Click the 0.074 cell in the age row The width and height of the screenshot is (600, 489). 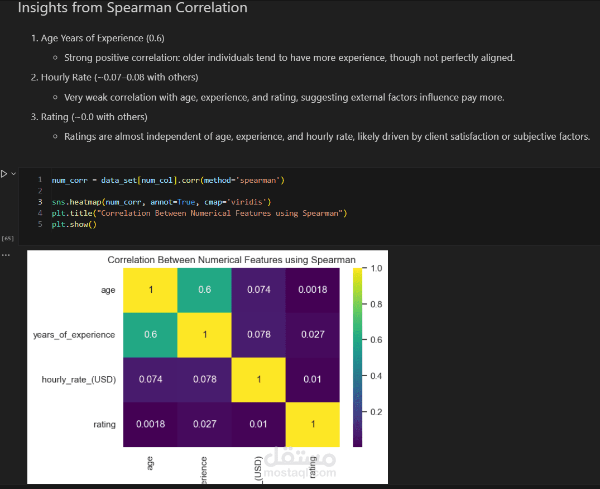click(x=258, y=290)
